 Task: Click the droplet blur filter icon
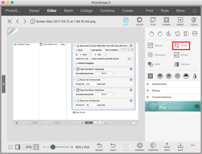(x=195, y=76)
